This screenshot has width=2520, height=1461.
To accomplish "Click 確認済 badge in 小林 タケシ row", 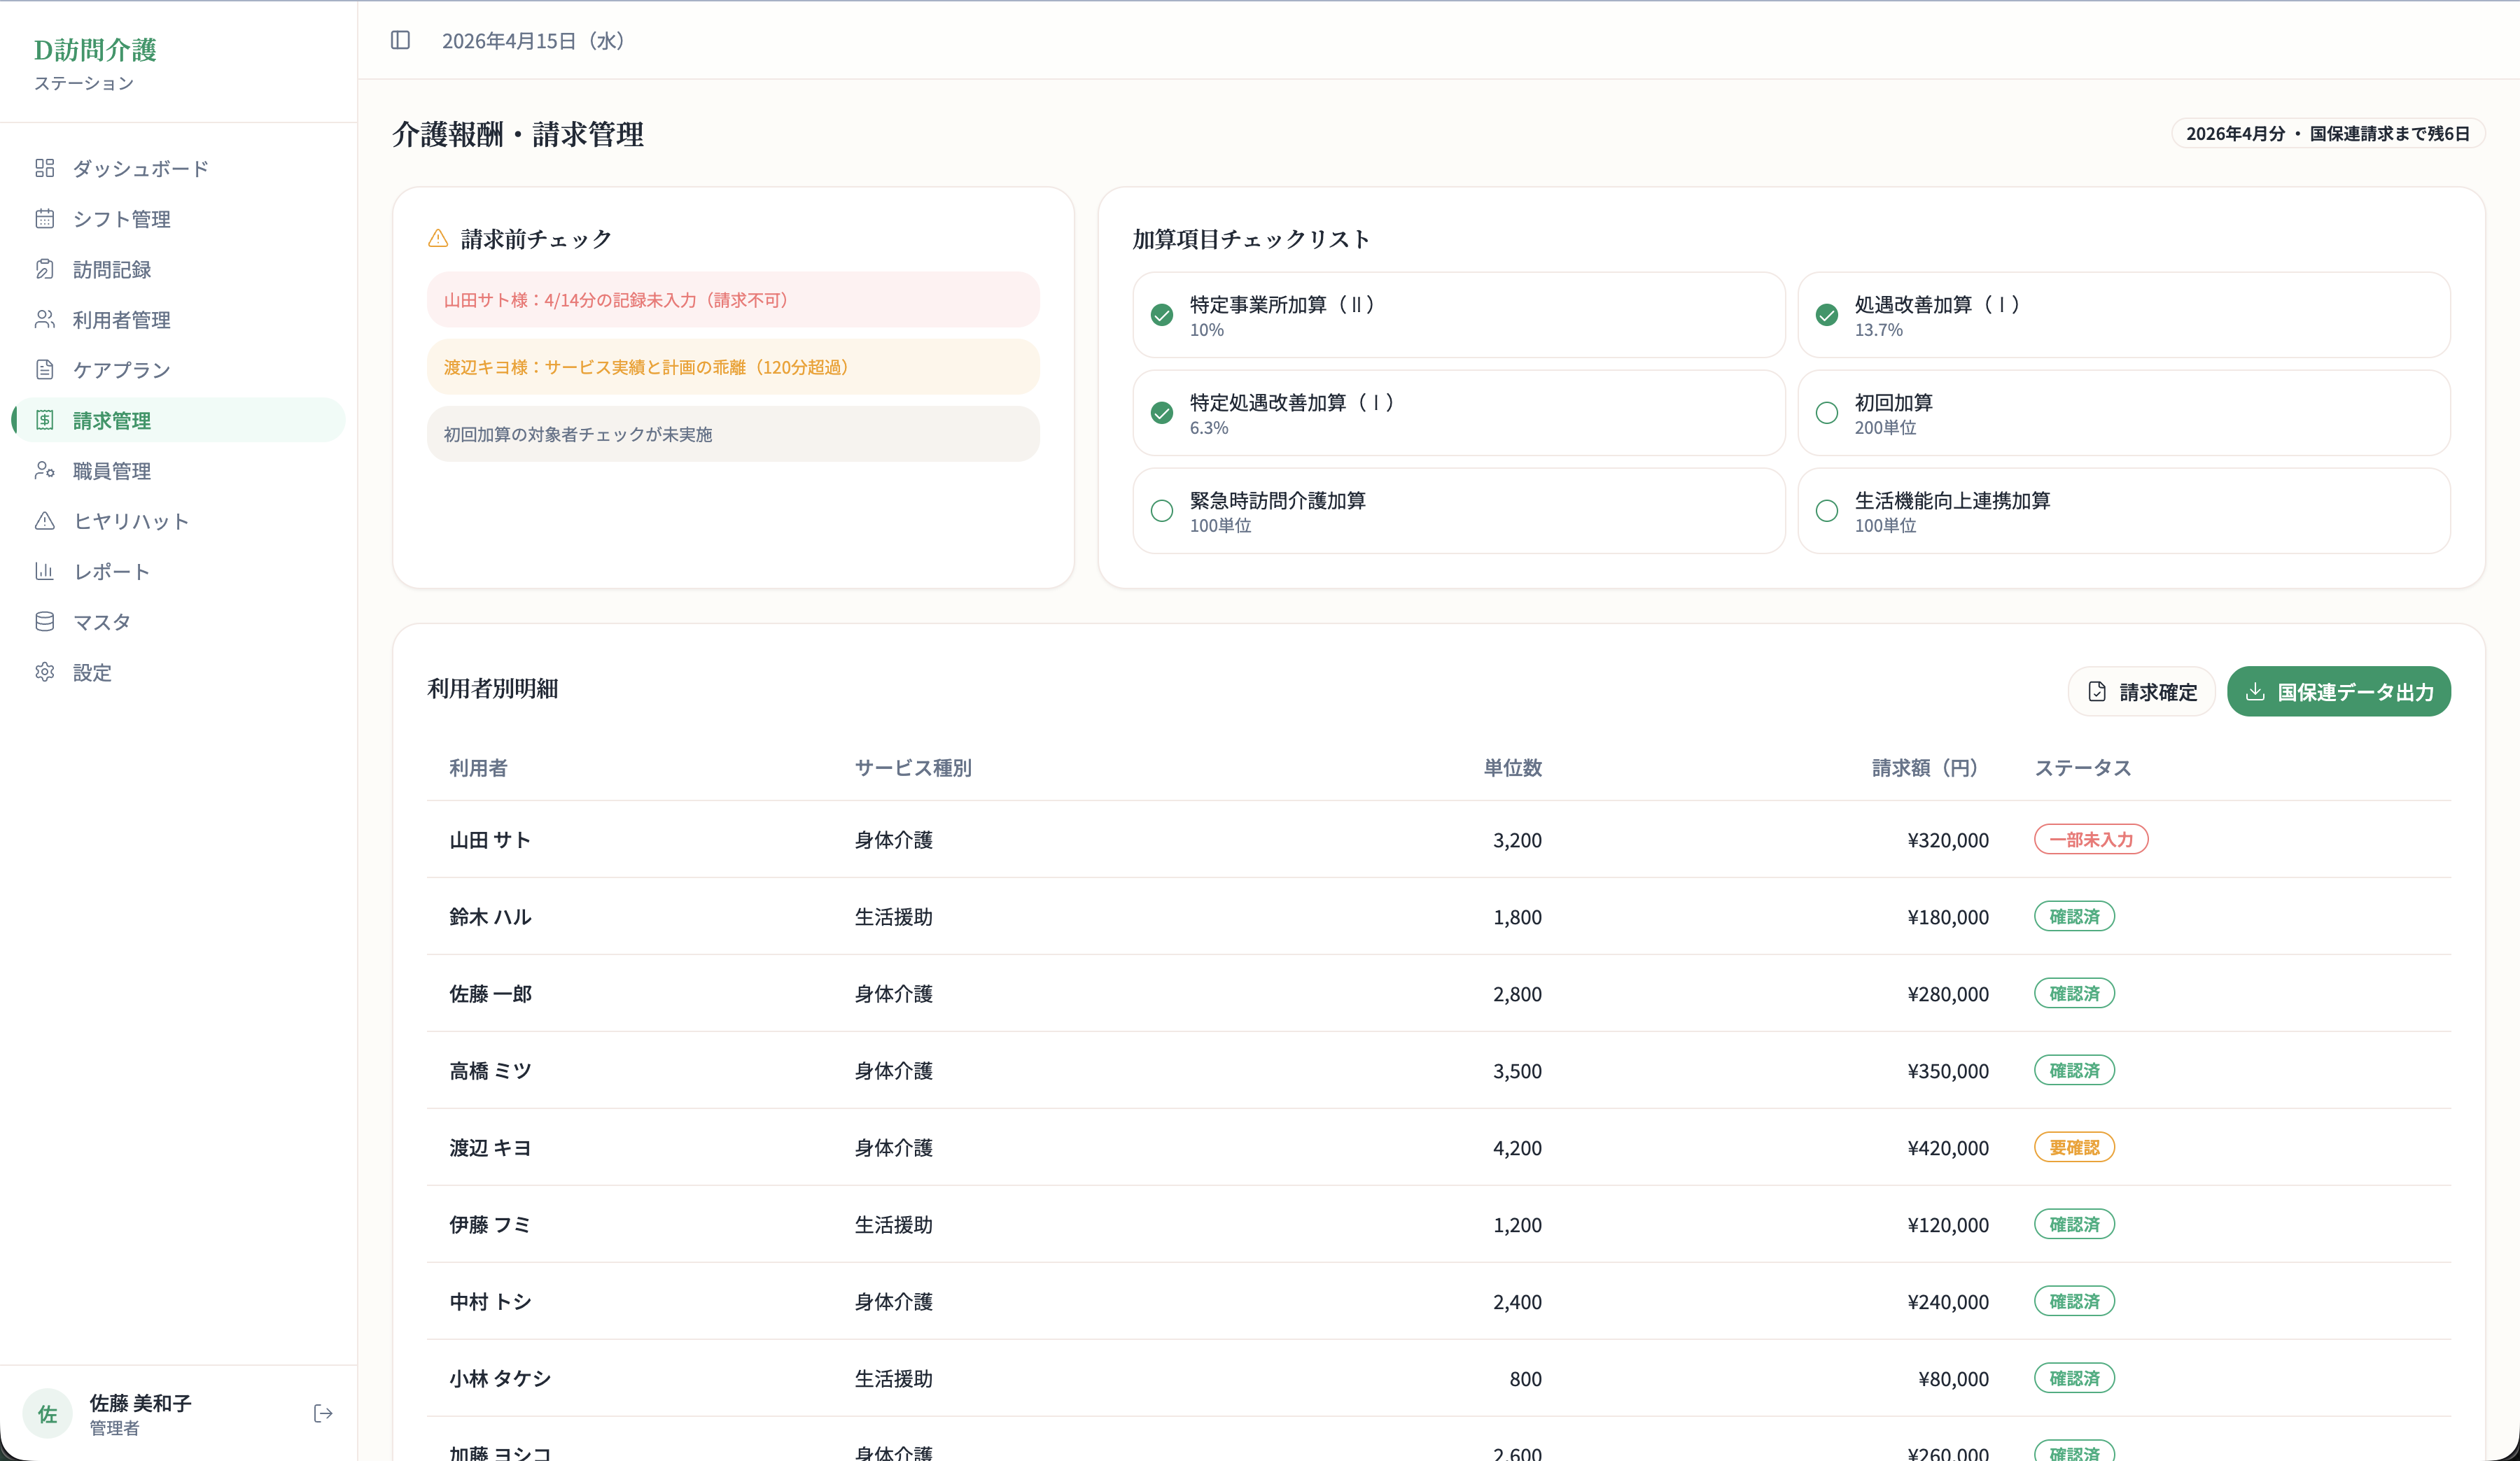I will tap(2074, 1378).
